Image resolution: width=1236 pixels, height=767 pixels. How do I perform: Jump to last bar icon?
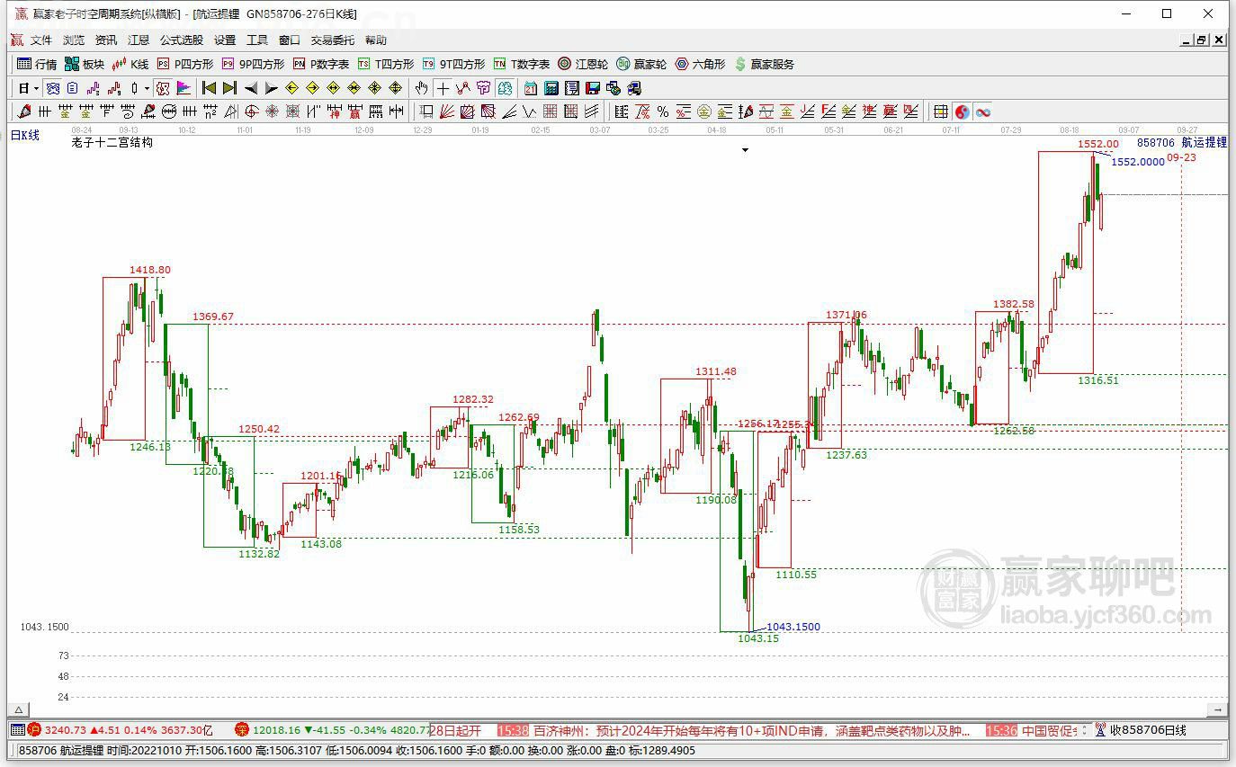tap(229, 88)
